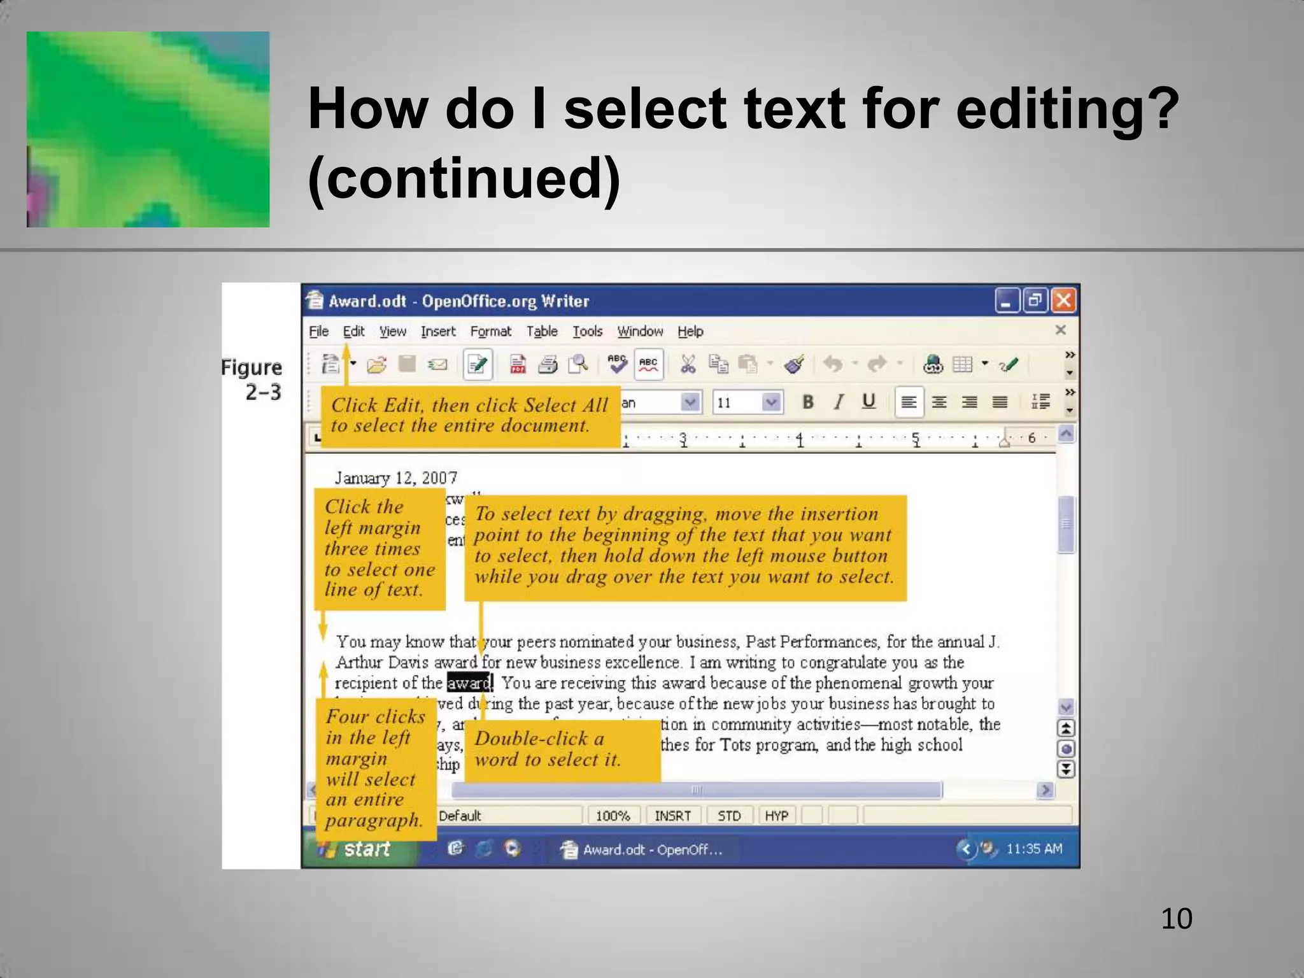1304x978 pixels.
Task: Open the Format menu
Action: (490, 331)
